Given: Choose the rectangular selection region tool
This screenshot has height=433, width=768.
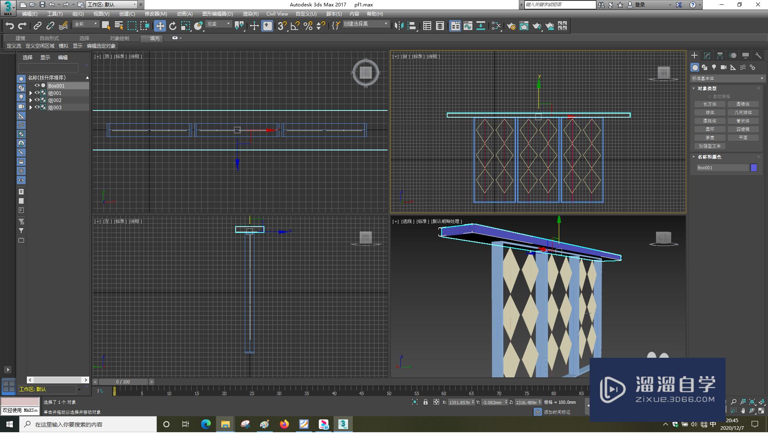Looking at the screenshot, I should pos(132,26).
